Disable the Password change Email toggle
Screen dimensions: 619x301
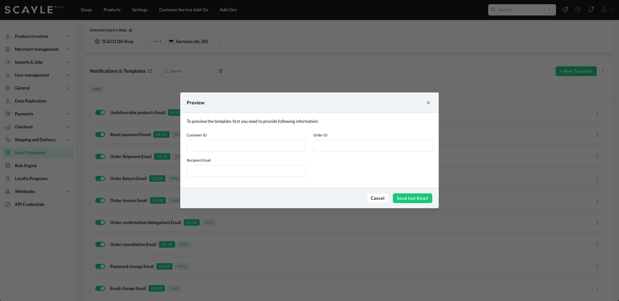(100, 266)
